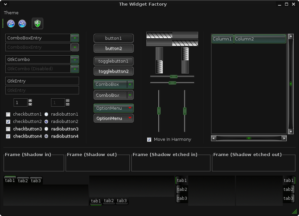The height and width of the screenshot is (216, 299).
Task: Click the blue forward arrow toolbar icon
Action: pos(22,24)
